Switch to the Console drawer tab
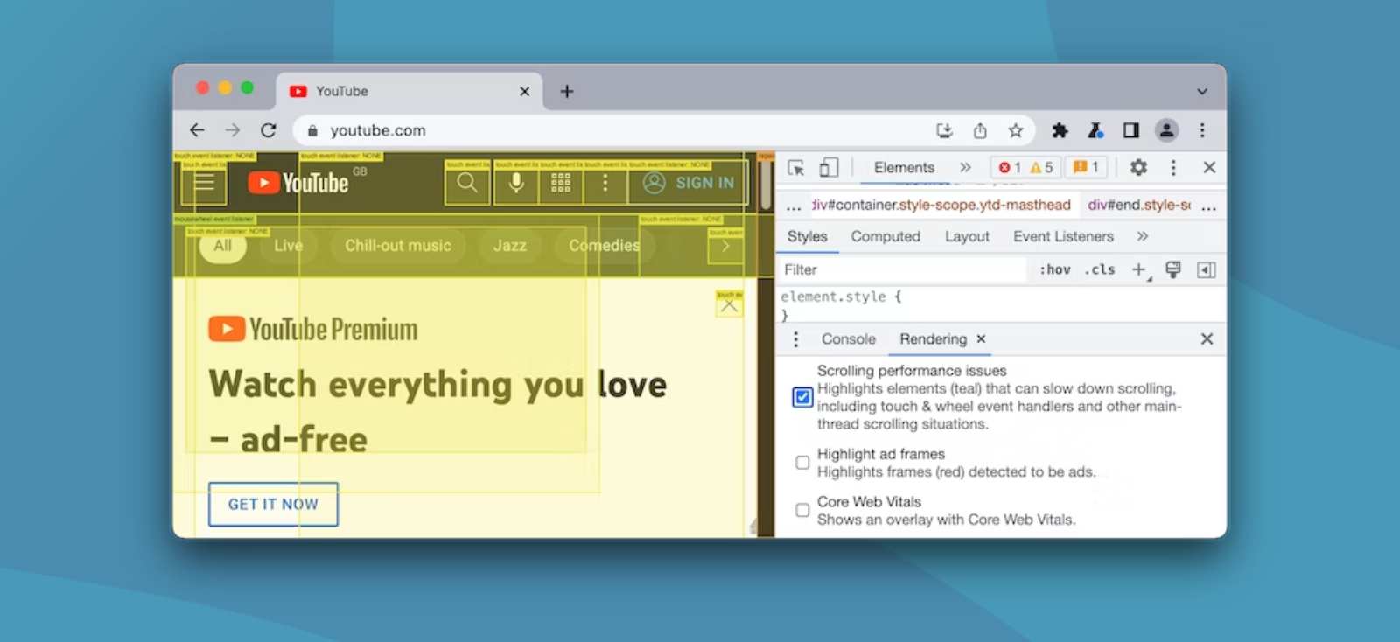1400x642 pixels. pos(848,339)
